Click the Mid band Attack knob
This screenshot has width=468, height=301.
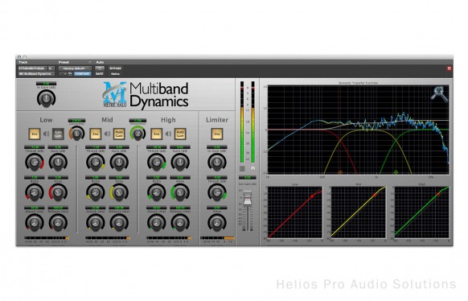click(96, 223)
